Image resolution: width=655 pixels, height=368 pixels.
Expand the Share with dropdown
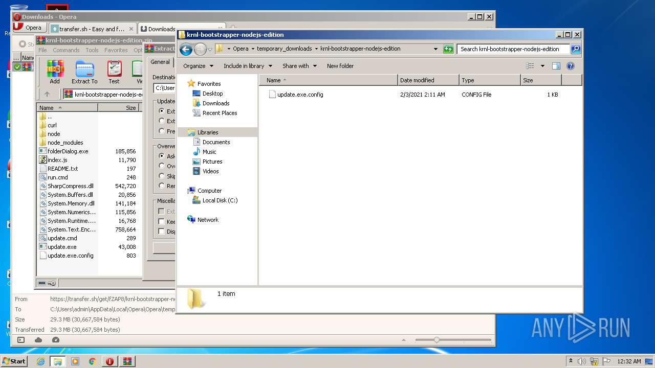(299, 66)
